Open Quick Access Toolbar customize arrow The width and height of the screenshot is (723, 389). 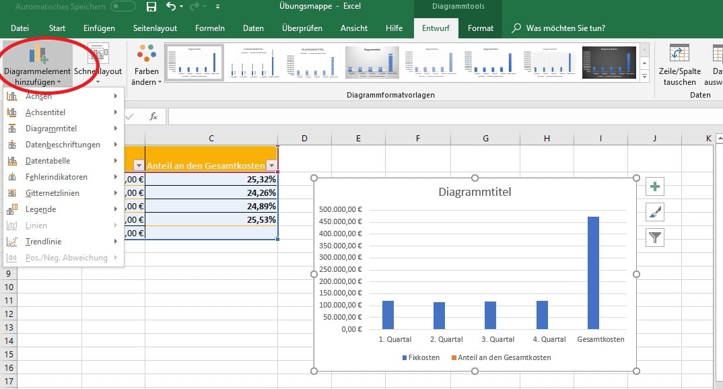(x=217, y=7)
